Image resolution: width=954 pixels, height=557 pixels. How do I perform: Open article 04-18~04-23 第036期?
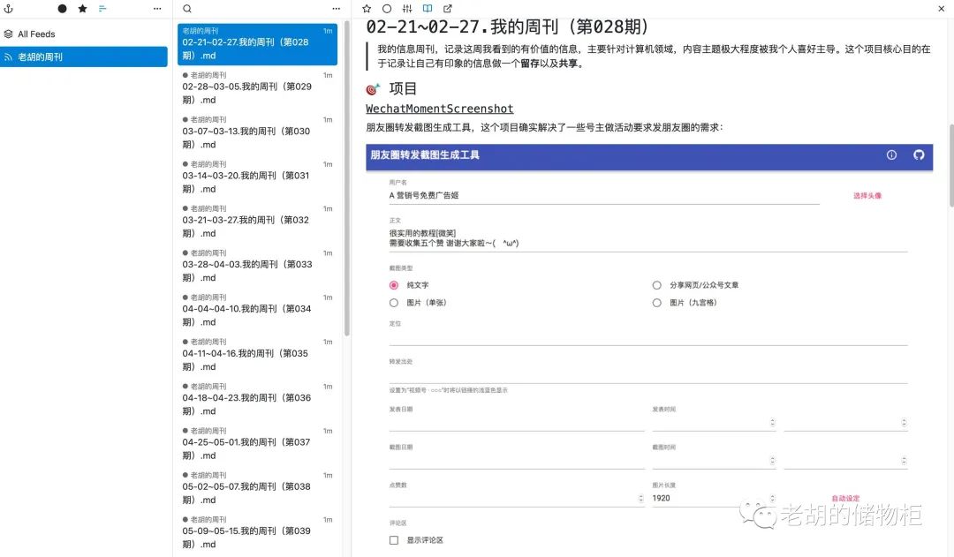coord(257,399)
